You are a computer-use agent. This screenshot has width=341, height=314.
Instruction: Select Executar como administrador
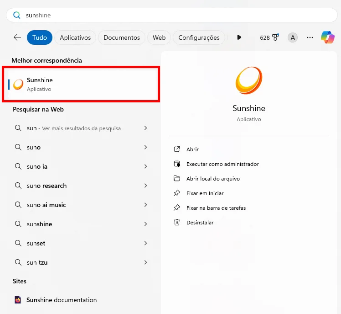(222, 164)
